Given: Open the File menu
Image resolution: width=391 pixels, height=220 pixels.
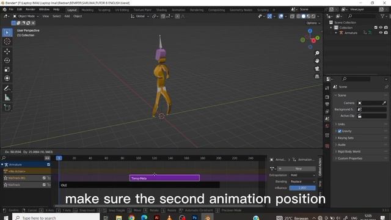Looking at the screenshot, I should pos(11,10).
